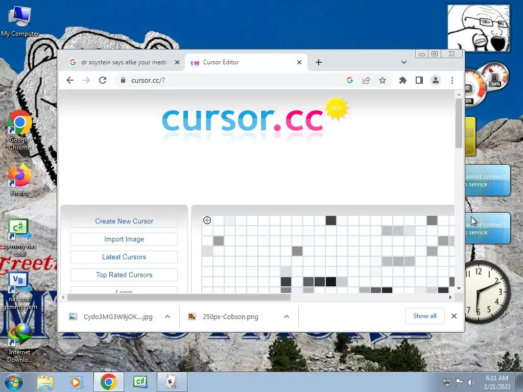Close the dr soystein Google tab
Screen dimensions: 523x392
click(177, 62)
